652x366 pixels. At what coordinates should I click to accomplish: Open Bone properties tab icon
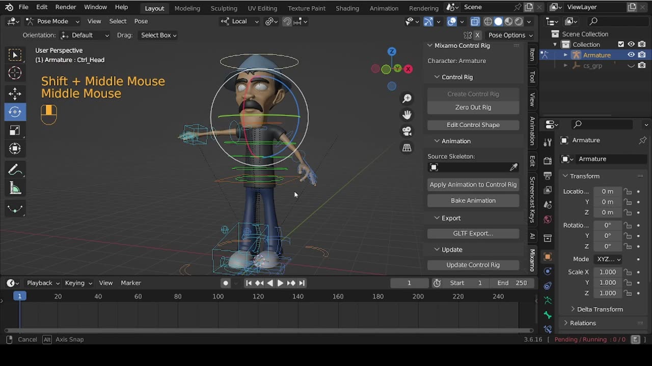[548, 315]
